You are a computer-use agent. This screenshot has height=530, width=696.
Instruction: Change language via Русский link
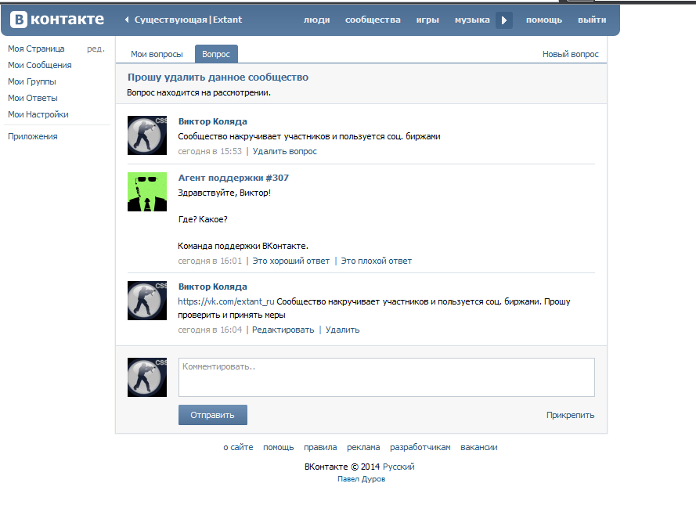click(398, 467)
